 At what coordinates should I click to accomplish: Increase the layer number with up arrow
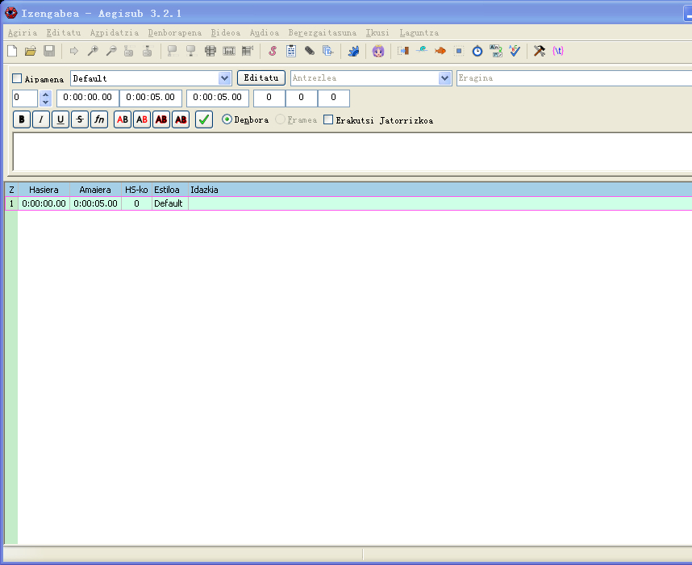click(45, 94)
